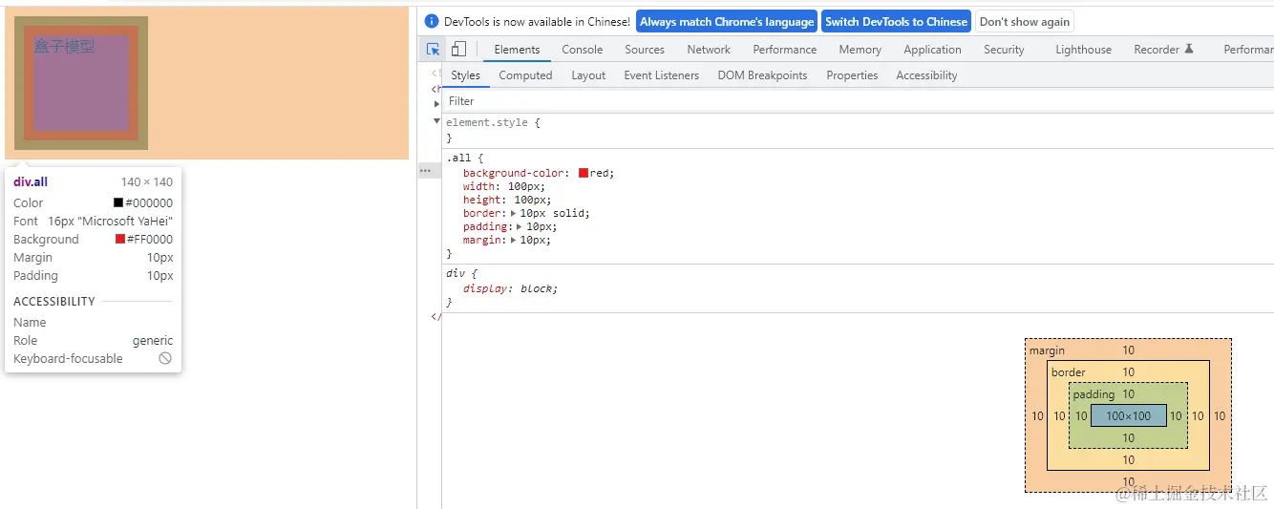Open the Event Listeners sub-tab
The height and width of the screenshot is (509, 1274).
pyautogui.click(x=662, y=75)
